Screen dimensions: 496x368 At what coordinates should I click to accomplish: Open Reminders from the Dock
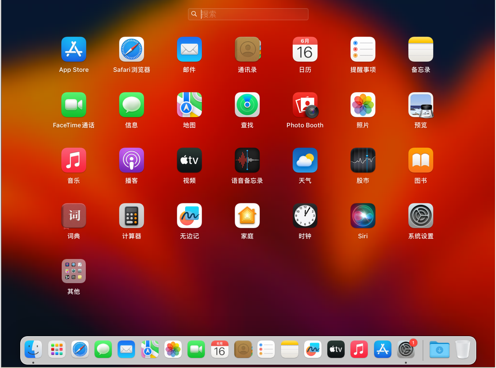tap(266, 349)
